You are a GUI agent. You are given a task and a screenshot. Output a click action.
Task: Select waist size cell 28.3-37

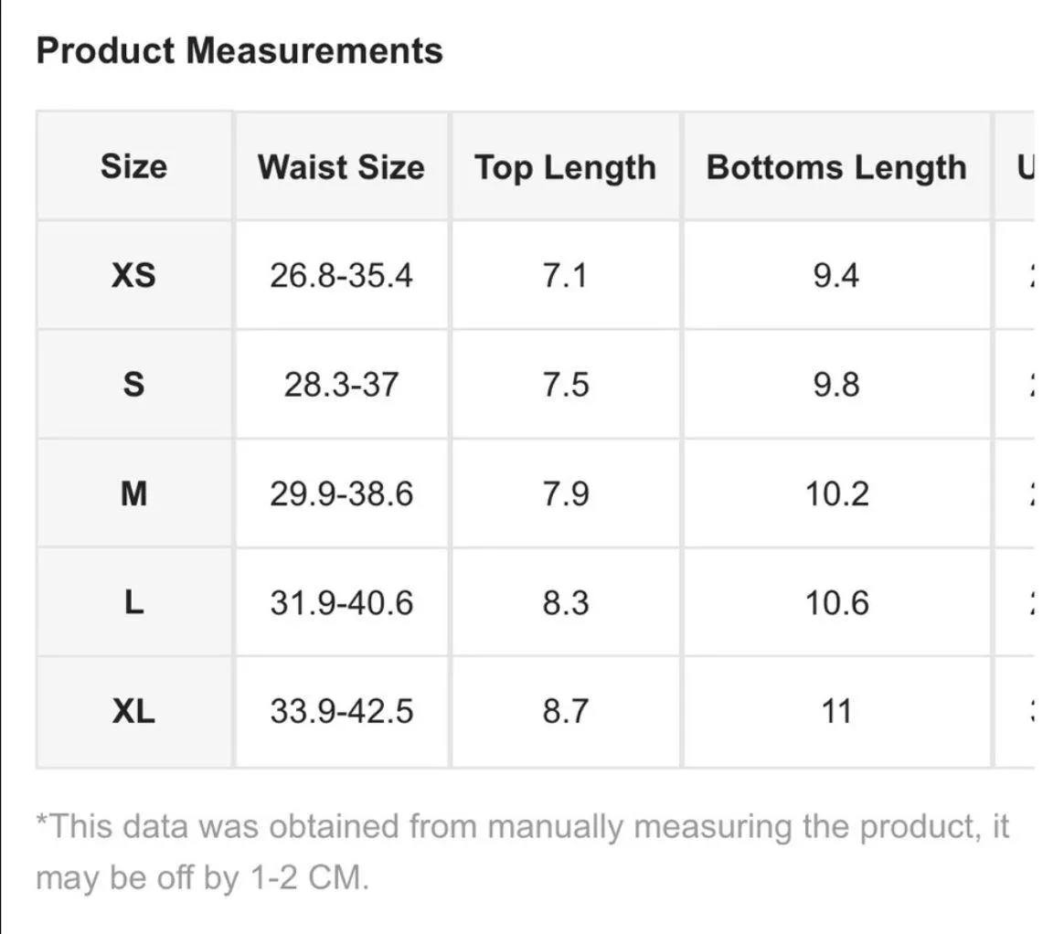click(x=341, y=384)
